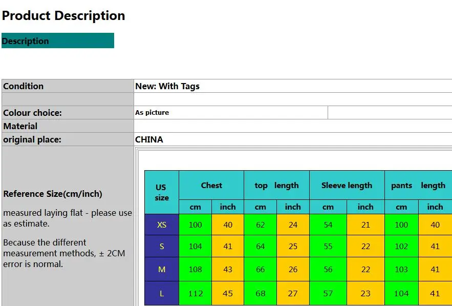Click the "cm" subheader under top length
Viewport: 452px width, 306px height.
coord(261,207)
